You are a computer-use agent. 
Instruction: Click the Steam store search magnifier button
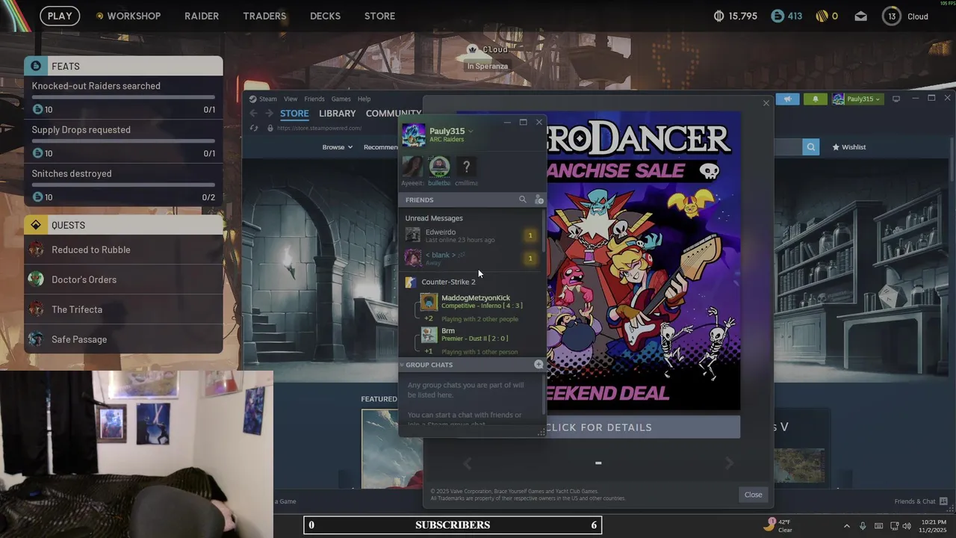point(811,147)
